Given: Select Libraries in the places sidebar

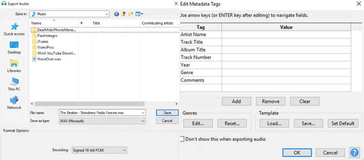Looking at the screenshot, I should pyautogui.click(x=14, y=66).
